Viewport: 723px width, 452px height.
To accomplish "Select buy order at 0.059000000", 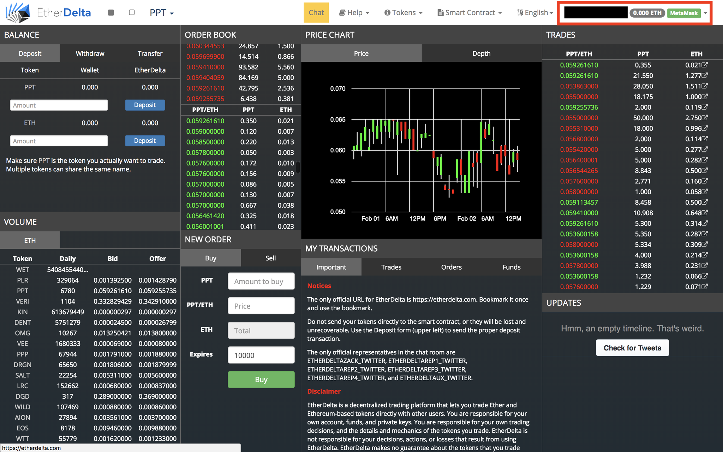I will 240,131.
